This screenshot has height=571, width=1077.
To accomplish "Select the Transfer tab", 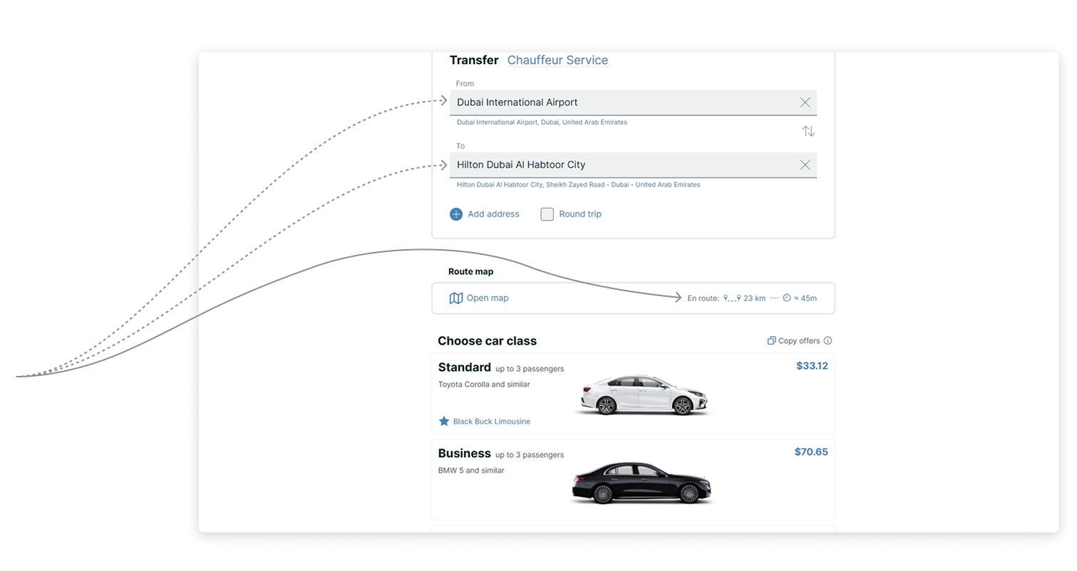I will (474, 61).
